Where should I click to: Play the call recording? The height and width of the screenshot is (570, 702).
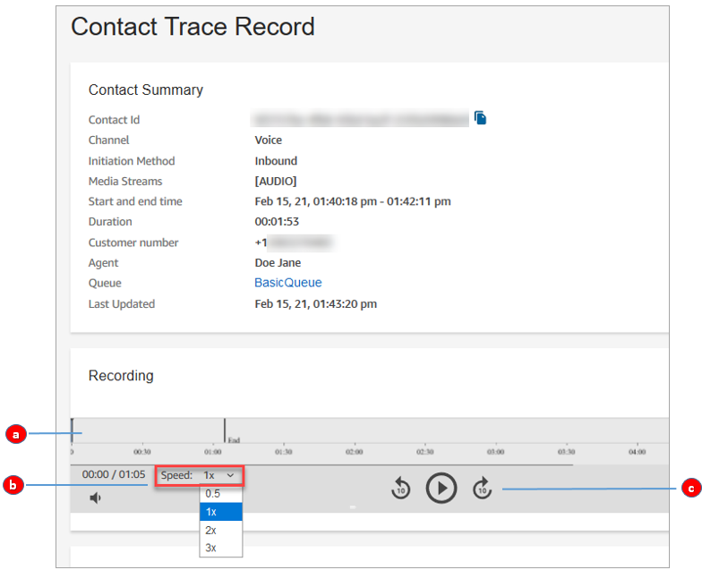click(441, 488)
